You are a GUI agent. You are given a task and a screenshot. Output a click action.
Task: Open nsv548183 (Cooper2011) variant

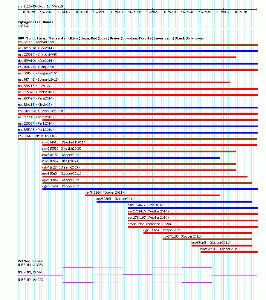(x=182, y=236)
